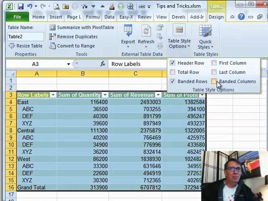The image size is (268, 201).
Task: Click the Remove Duplicates icon
Action: [52, 37]
